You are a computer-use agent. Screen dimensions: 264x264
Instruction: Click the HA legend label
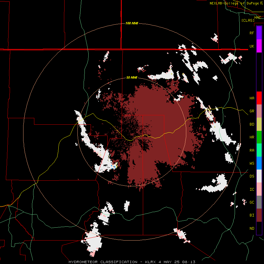(252, 98)
